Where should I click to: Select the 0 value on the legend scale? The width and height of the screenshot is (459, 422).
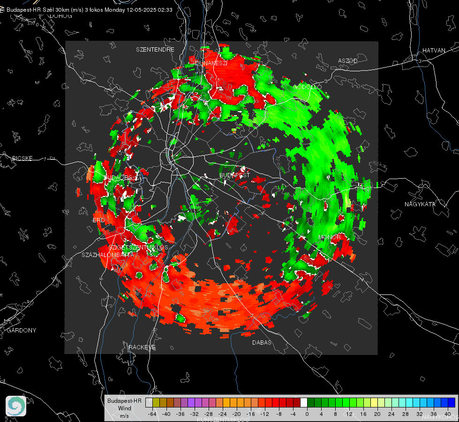[x=307, y=414]
